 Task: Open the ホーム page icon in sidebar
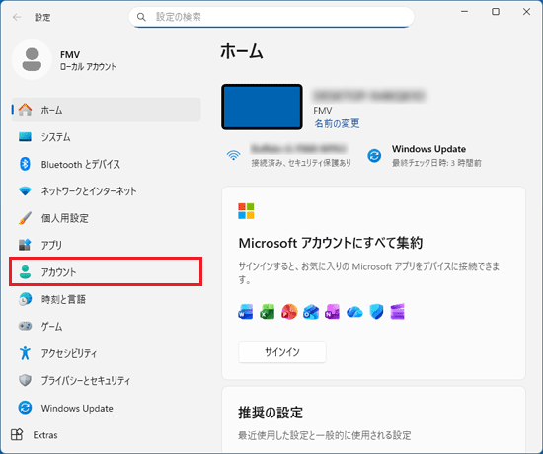coord(25,110)
